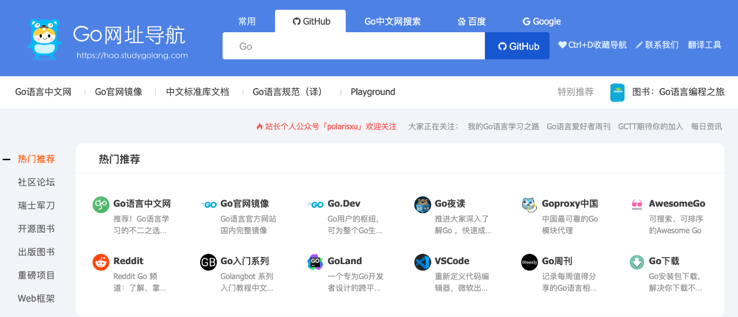Click the Go语言编程之旅 book cover thumbnail
This screenshot has width=738, height=317.
click(617, 92)
